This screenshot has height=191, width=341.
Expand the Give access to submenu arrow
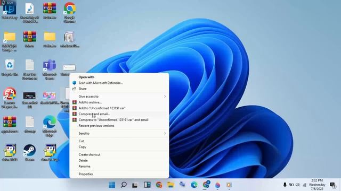click(165, 97)
